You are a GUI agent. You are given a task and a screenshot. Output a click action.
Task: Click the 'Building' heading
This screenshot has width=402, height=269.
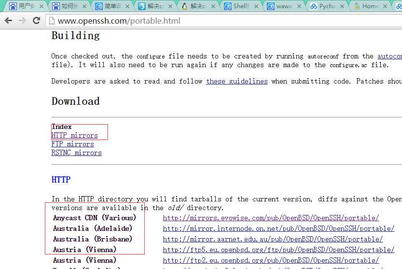tap(76, 36)
